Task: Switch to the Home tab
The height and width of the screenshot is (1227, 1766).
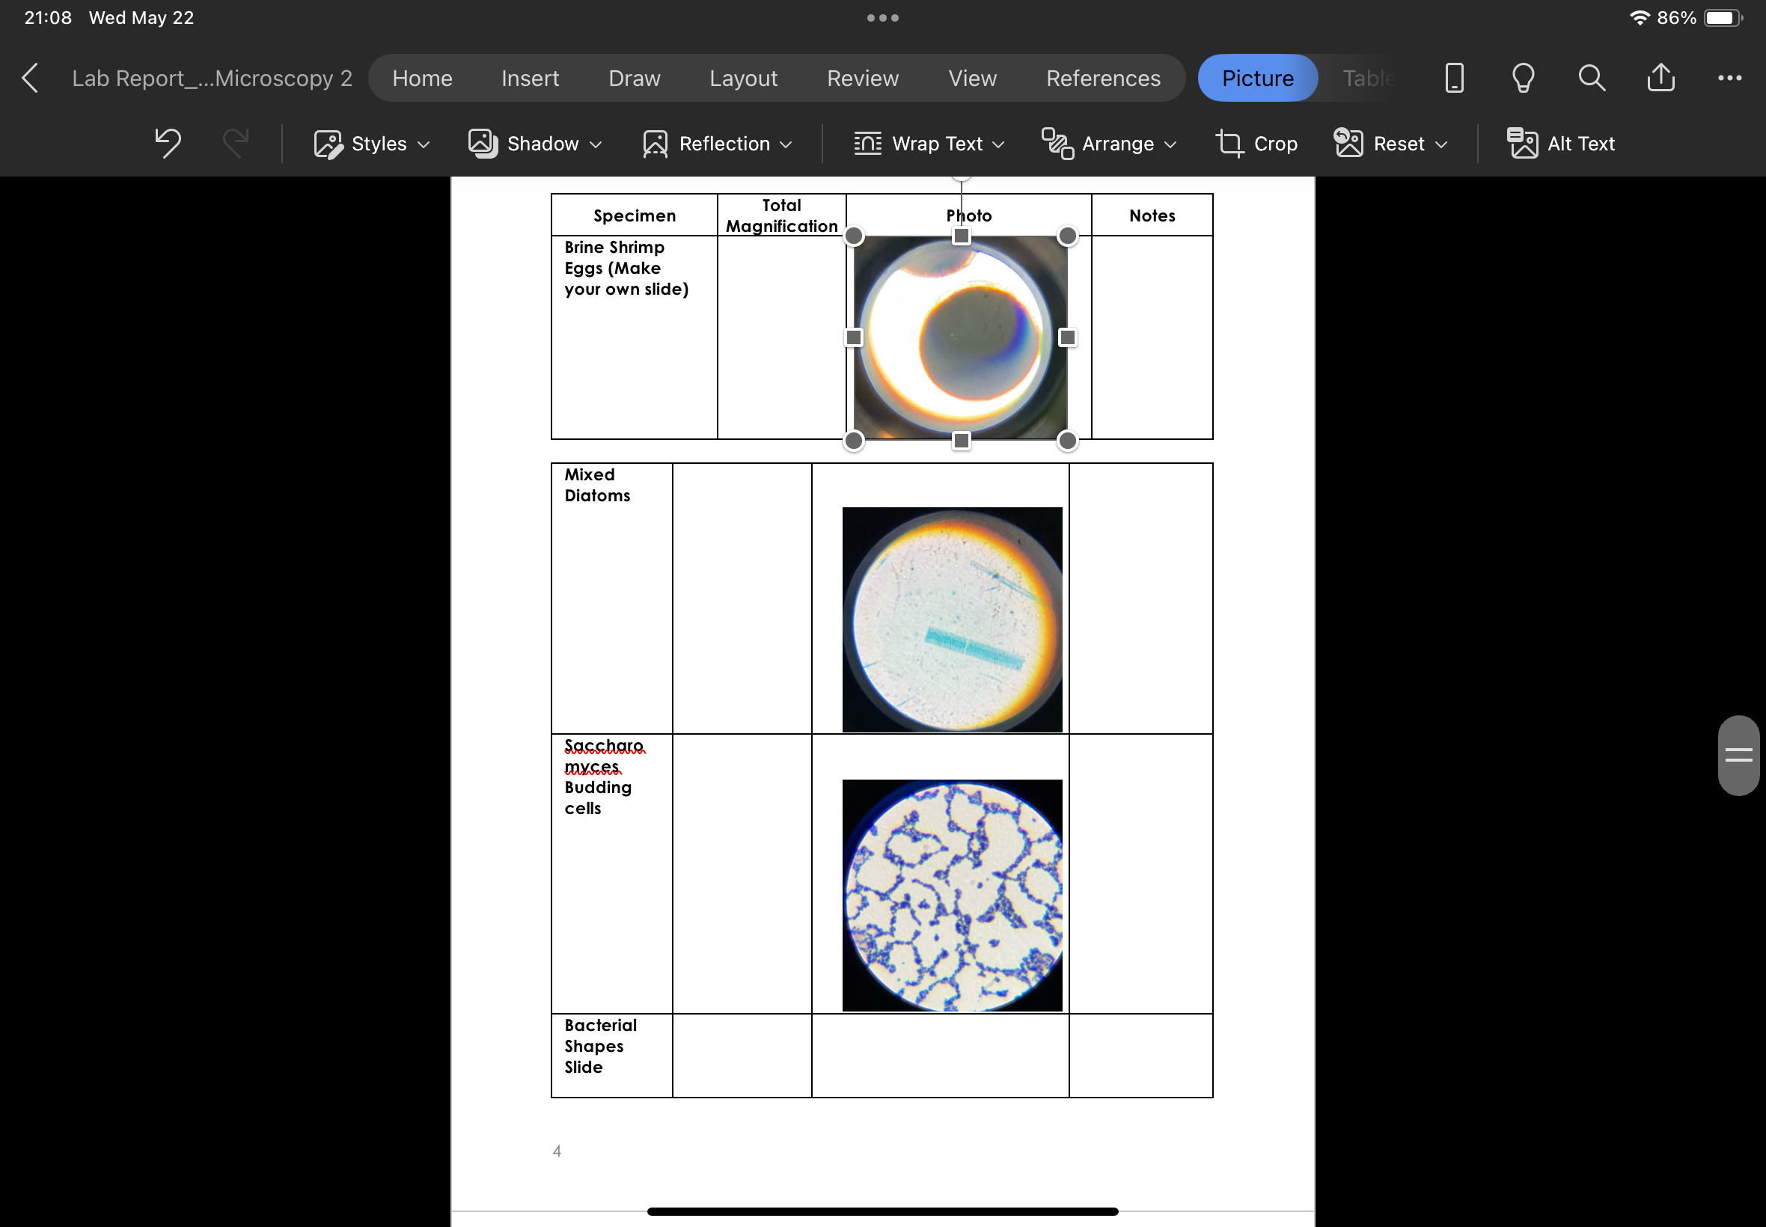Action: point(422,79)
